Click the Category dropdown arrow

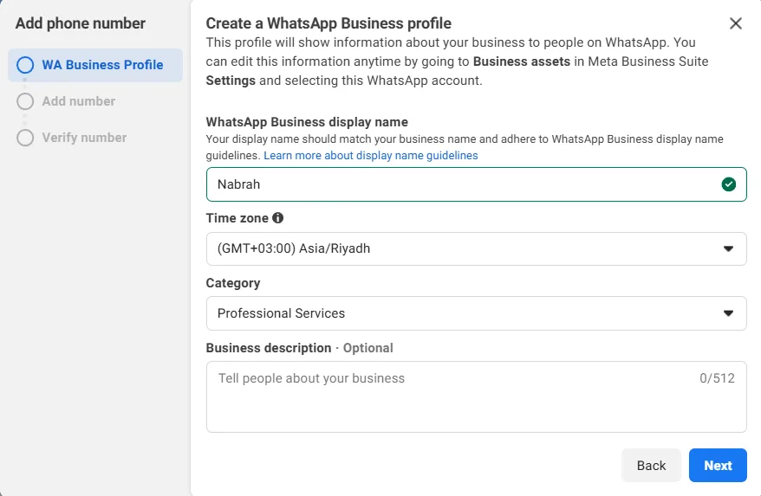pyautogui.click(x=728, y=313)
